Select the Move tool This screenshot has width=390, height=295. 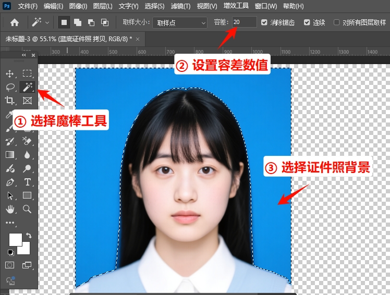(10, 73)
